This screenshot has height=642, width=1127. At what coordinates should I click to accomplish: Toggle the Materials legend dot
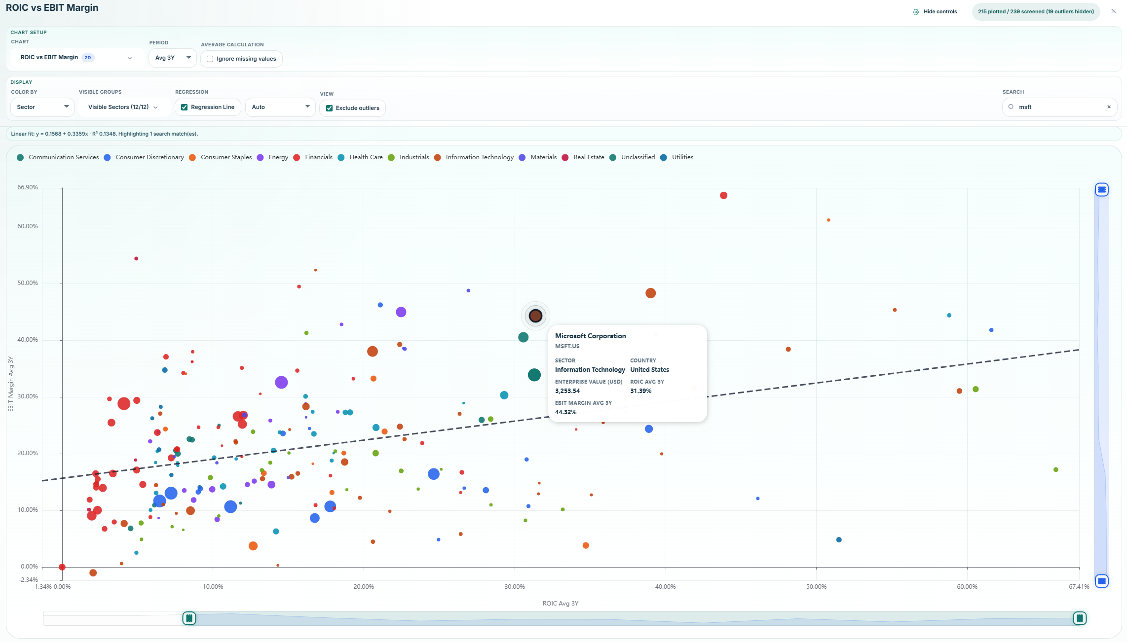522,157
